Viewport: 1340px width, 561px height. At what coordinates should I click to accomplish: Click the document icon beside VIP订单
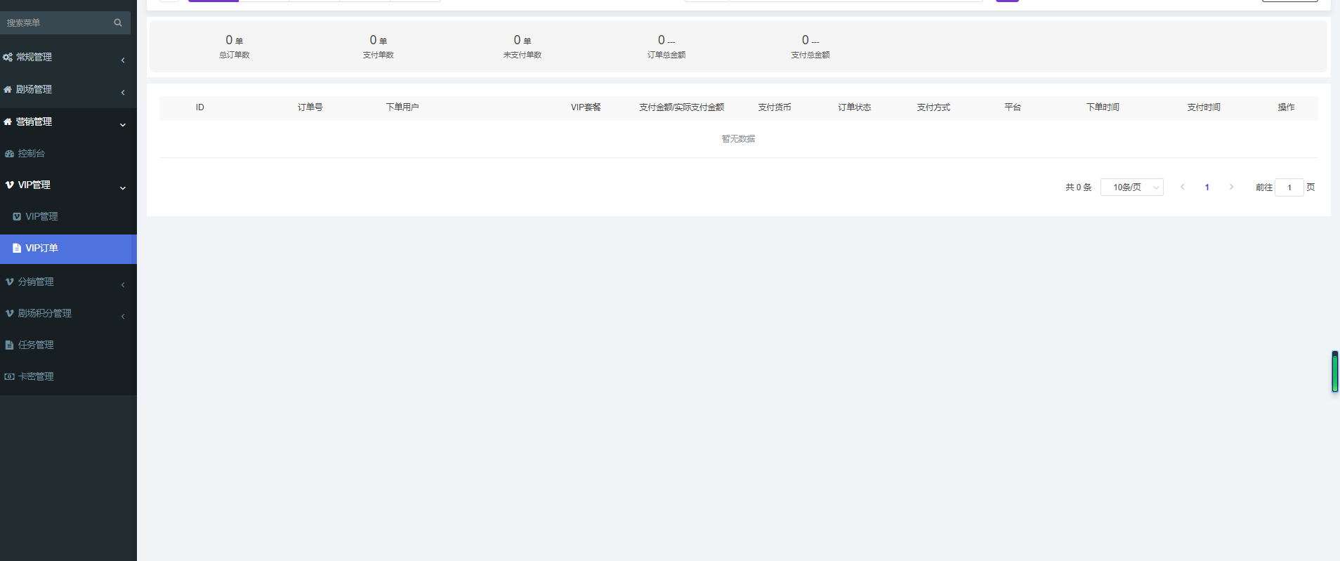[17, 249]
